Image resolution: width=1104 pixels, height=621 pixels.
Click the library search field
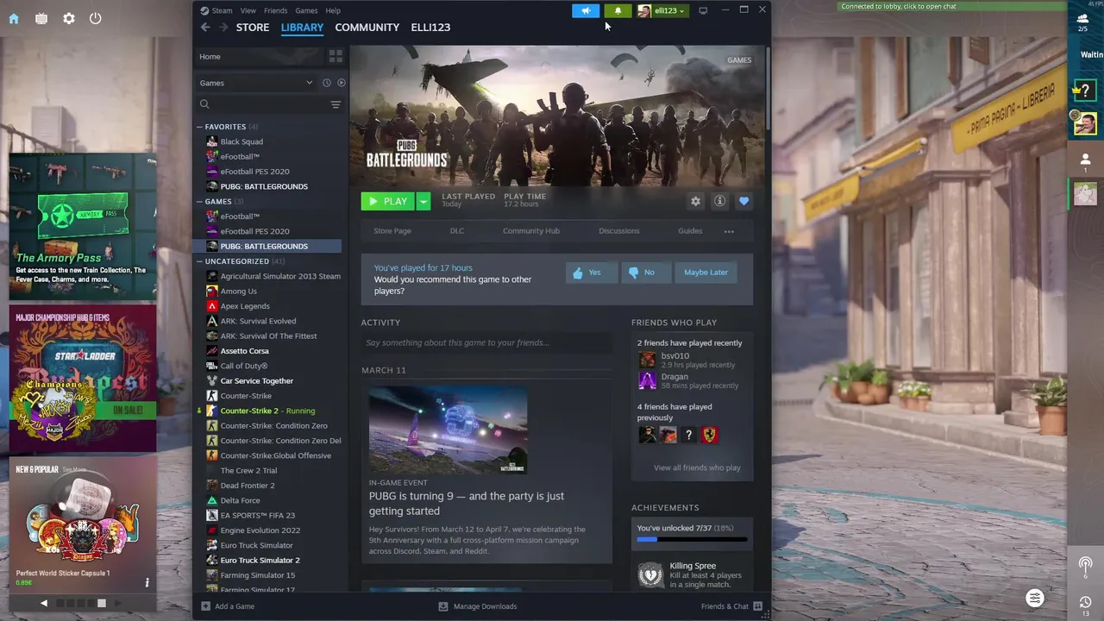263,104
